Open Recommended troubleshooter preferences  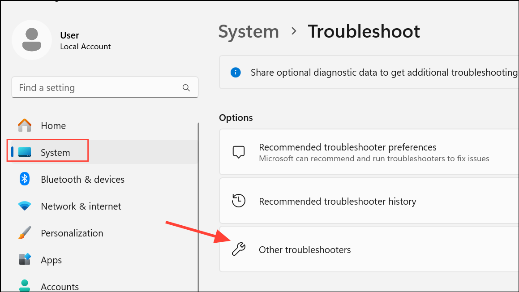point(347,147)
